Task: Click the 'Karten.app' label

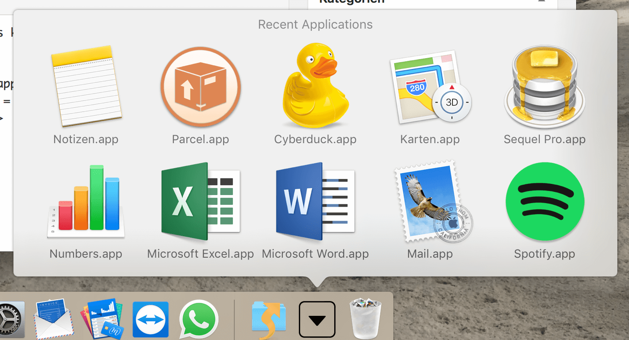Action: click(x=430, y=139)
